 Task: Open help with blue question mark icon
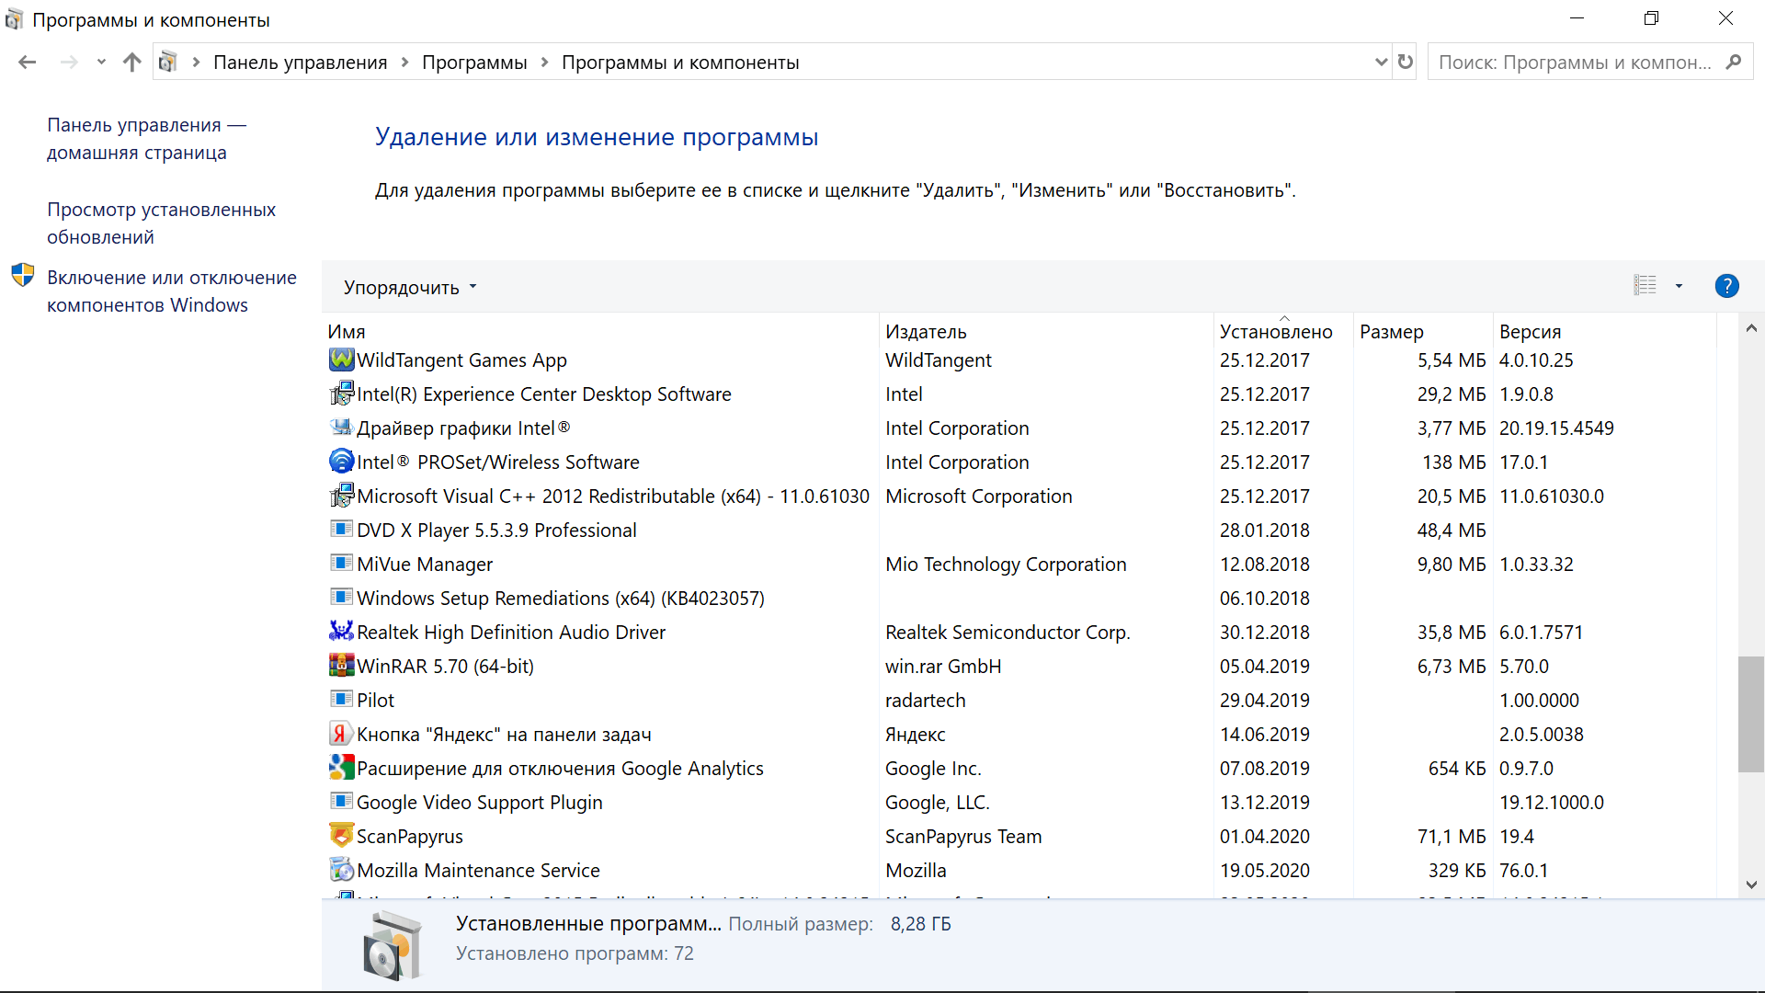[x=1726, y=286]
